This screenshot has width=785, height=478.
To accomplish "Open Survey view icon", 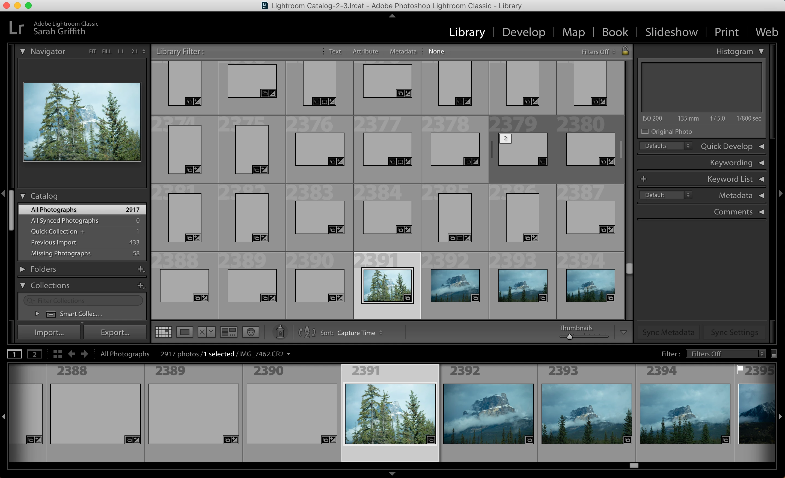I will point(228,332).
